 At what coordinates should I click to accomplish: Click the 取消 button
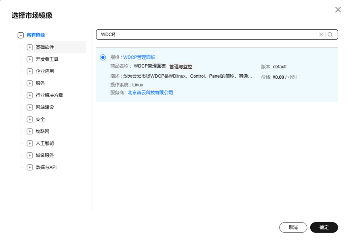click(293, 228)
